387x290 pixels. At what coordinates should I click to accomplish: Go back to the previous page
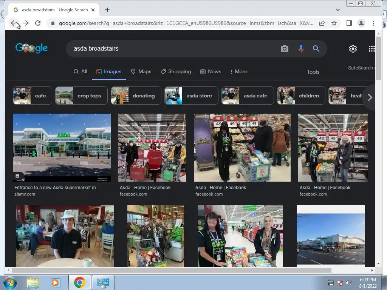[x=14, y=23]
